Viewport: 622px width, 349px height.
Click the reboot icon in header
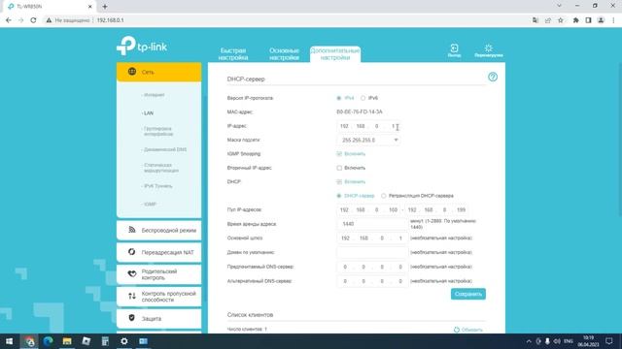(x=488, y=48)
